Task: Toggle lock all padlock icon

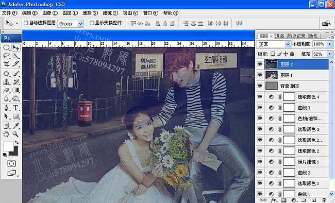Action: click(x=292, y=54)
